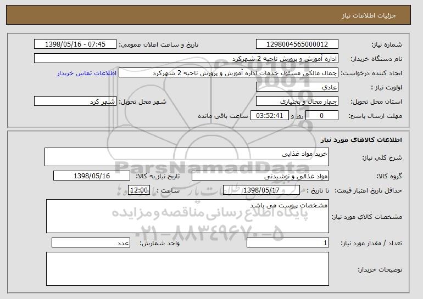Click the ایجاد کننده درخواست field
The height and width of the screenshot is (299, 423).
coord(229,73)
